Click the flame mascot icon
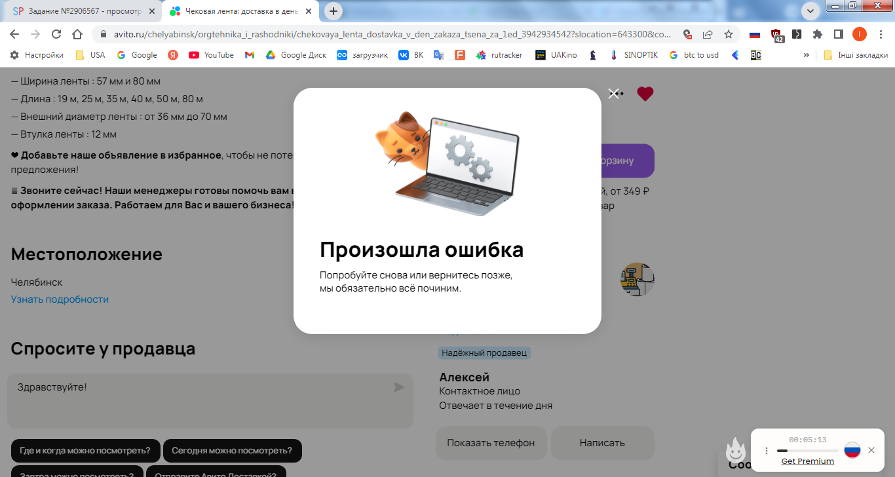Screen dimensions: 895x477 pyautogui.click(x=736, y=451)
